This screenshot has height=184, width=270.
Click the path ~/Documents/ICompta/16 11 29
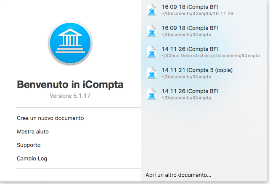click(198, 13)
